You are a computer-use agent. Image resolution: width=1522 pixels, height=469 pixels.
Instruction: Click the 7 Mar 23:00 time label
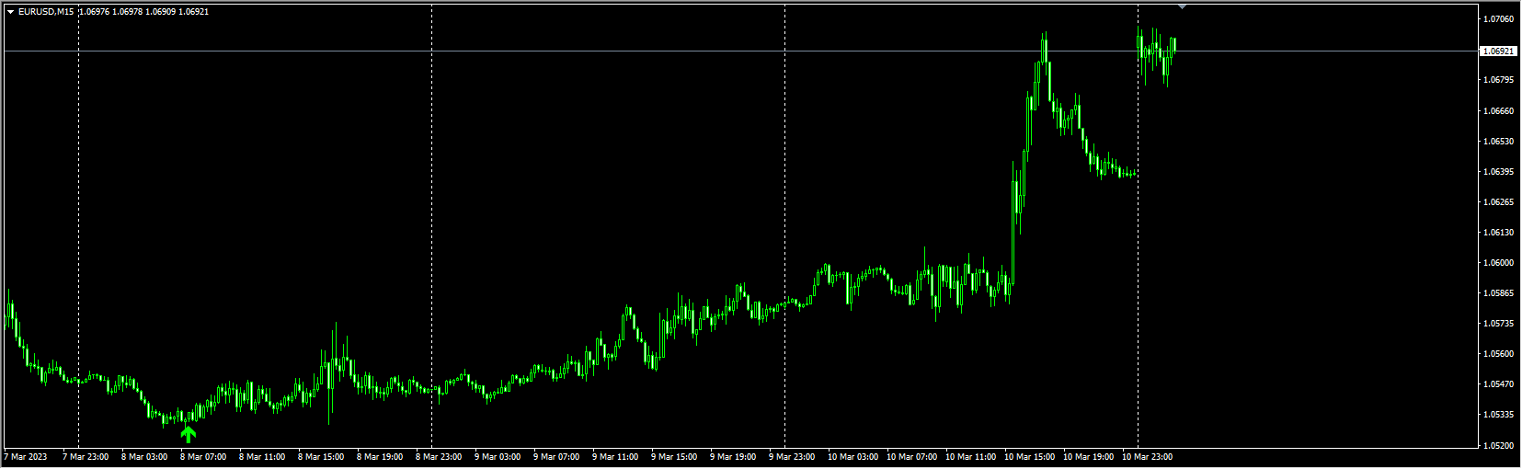pyautogui.click(x=86, y=457)
